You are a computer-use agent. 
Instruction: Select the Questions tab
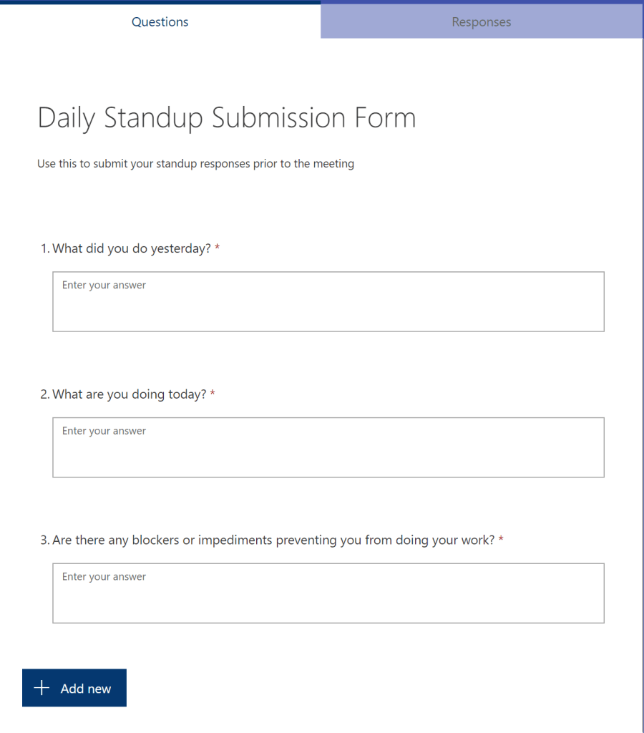click(x=160, y=22)
